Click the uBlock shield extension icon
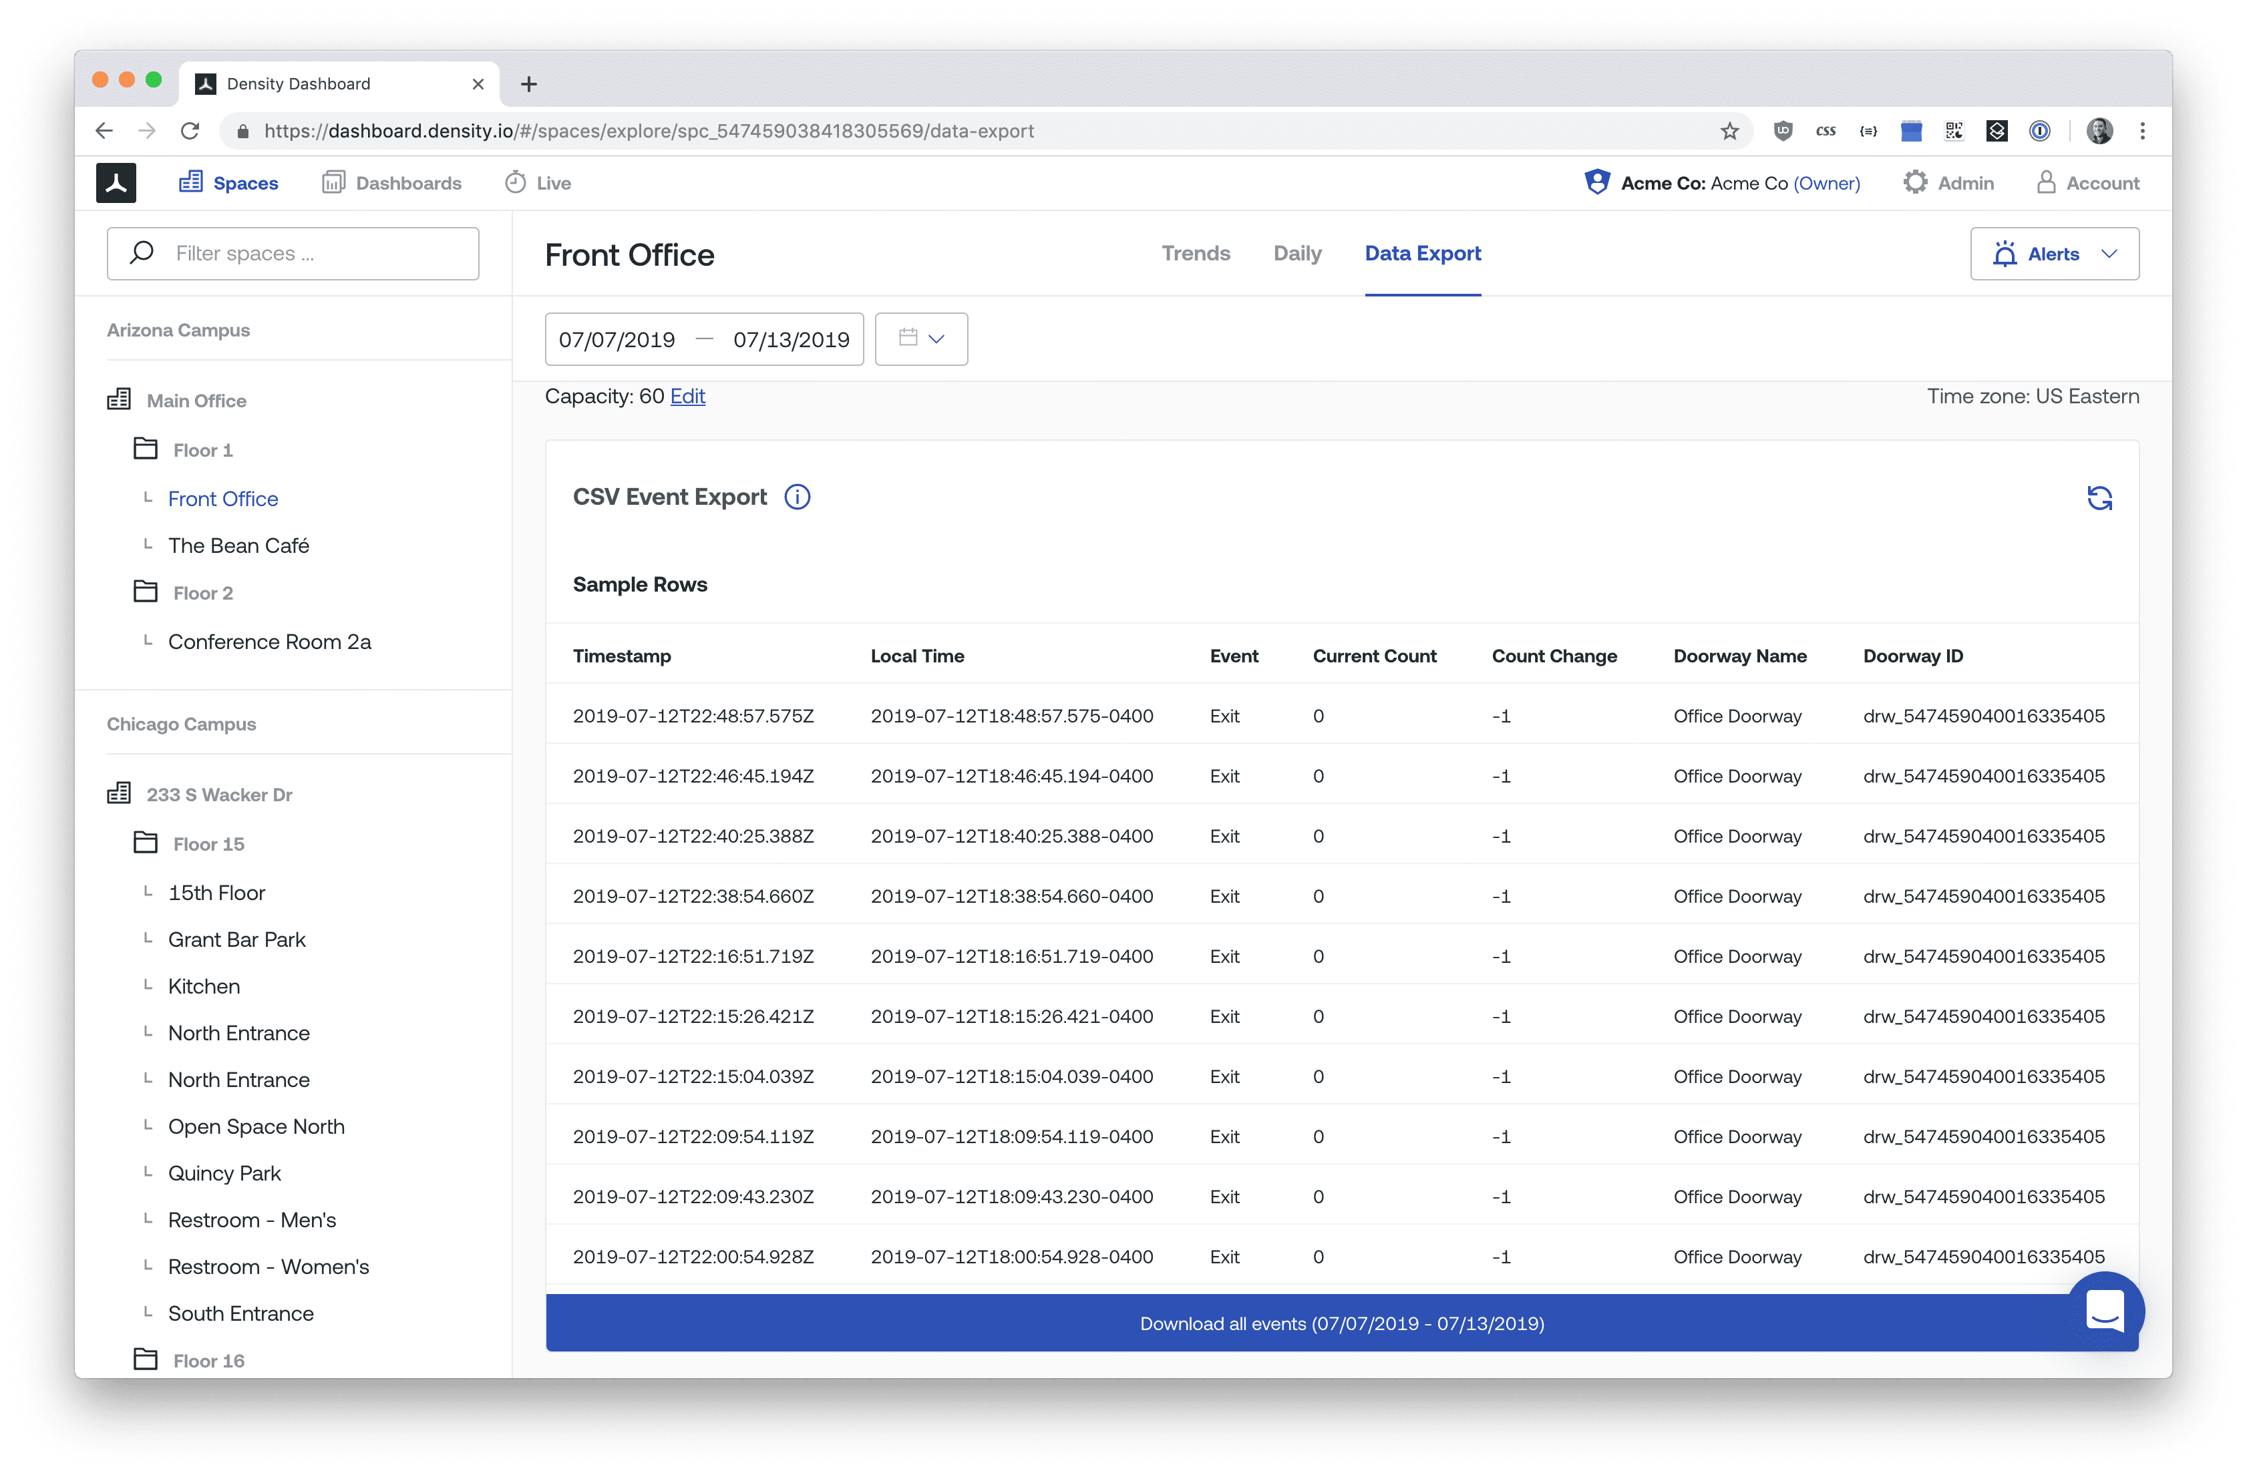This screenshot has height=1477, width=2247. point(1783,131)
